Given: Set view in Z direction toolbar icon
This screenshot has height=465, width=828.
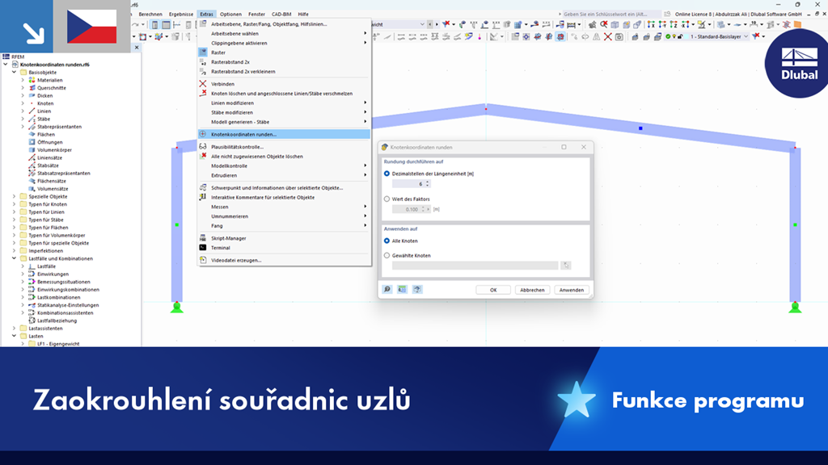Looking at the screenshot, I should (674, 24).
